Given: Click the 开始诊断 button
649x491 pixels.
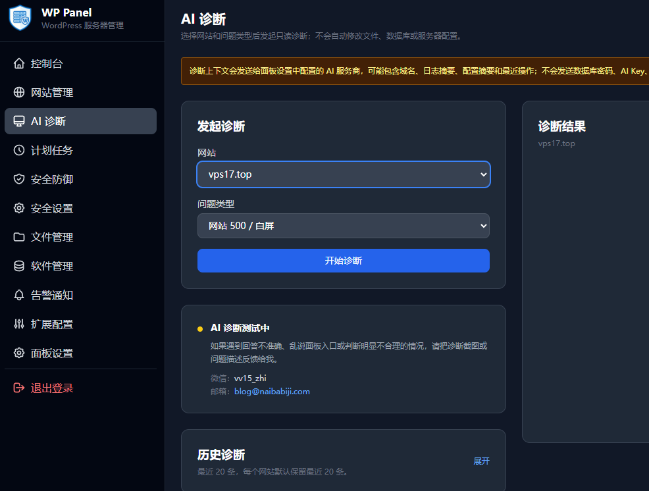Looking at the screenshot, I should tap(344, 261).
